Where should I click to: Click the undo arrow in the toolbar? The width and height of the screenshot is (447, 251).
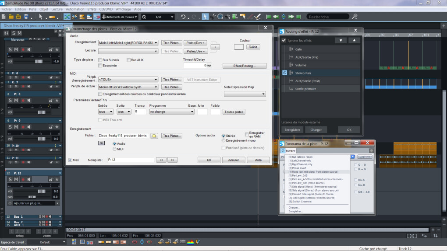tap(183, 17)
